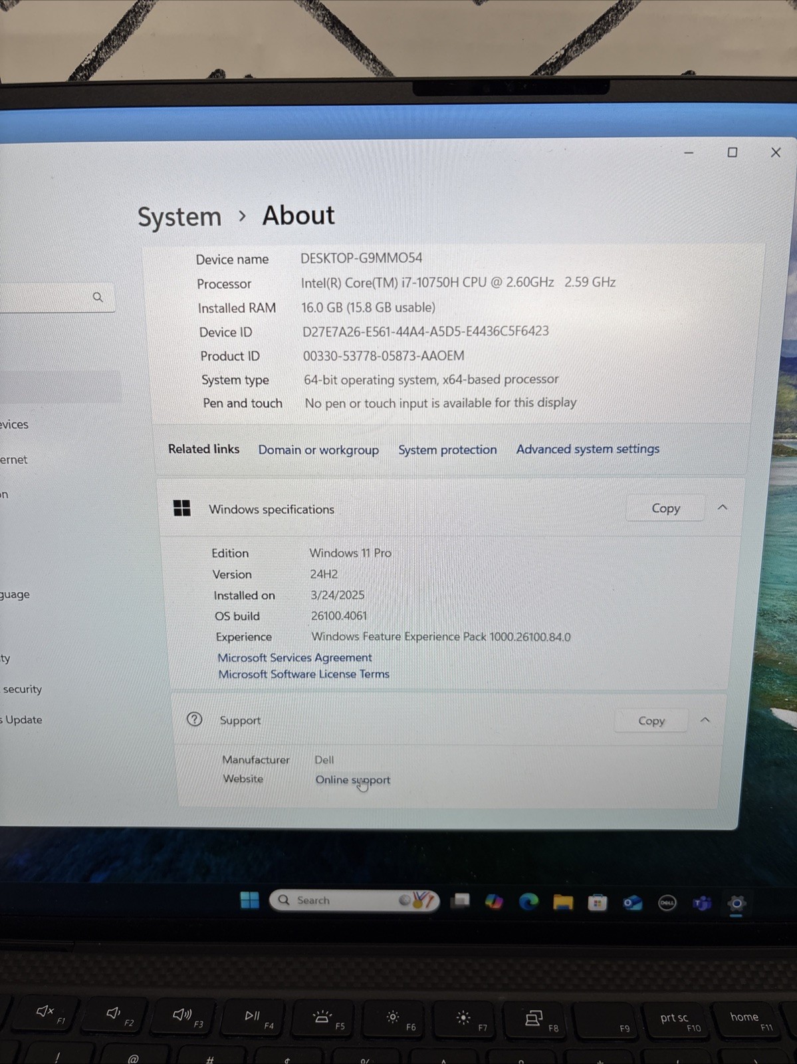Open Outlook from the taskbar
This screenshot has width=797, height=1064.
(632, 903)
